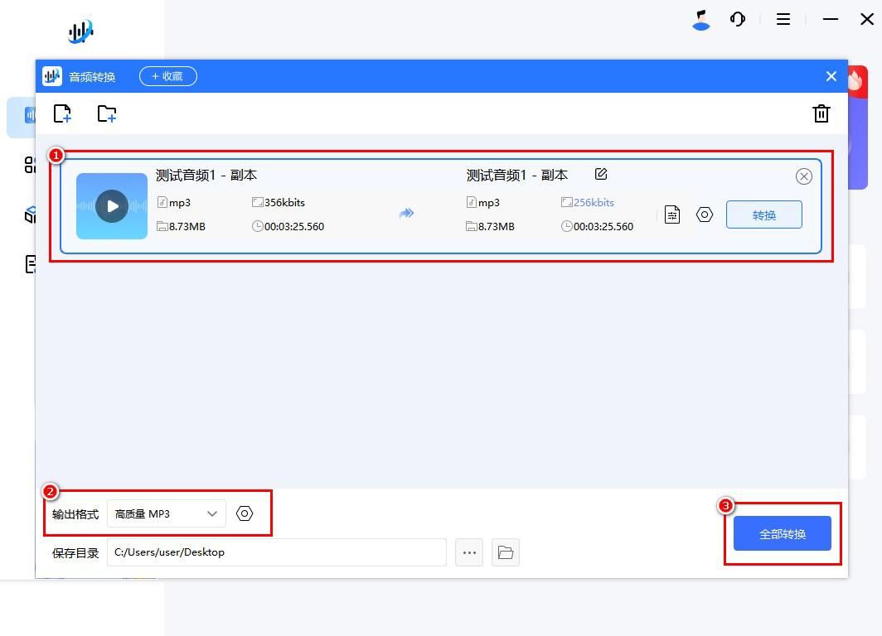
Task: Click the 256kbits output bitrate value
Action: 594,202
